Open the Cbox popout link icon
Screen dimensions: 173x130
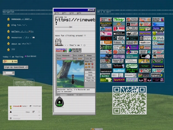click(x=33, y=112)
